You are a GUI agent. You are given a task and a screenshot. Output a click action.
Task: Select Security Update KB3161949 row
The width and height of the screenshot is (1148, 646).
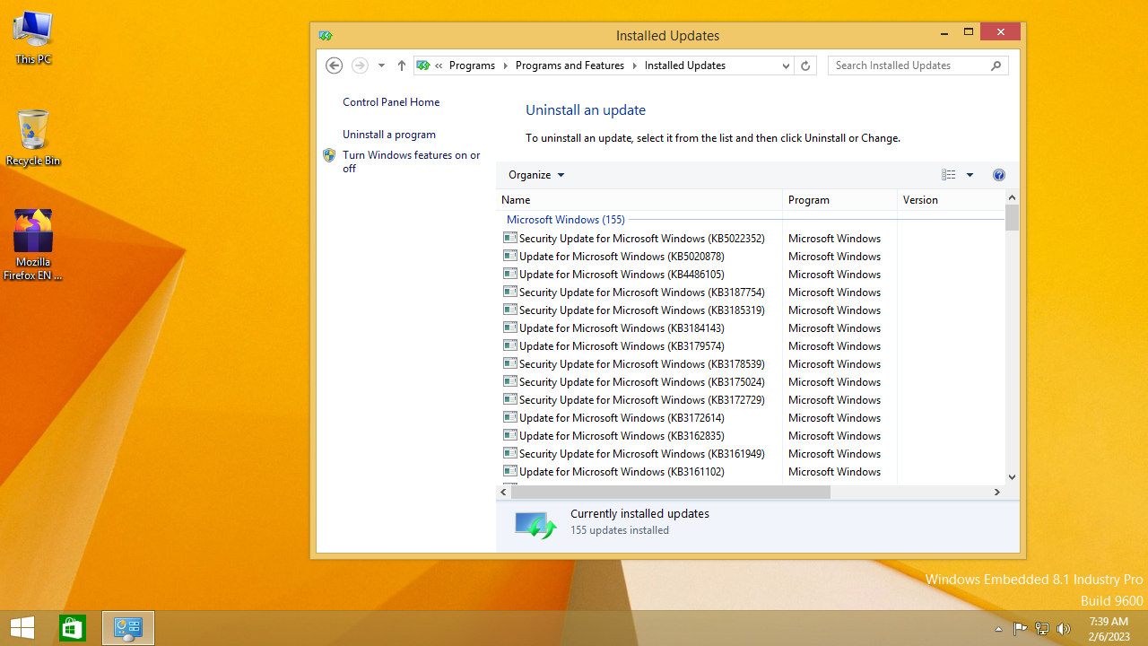[752, 453]
